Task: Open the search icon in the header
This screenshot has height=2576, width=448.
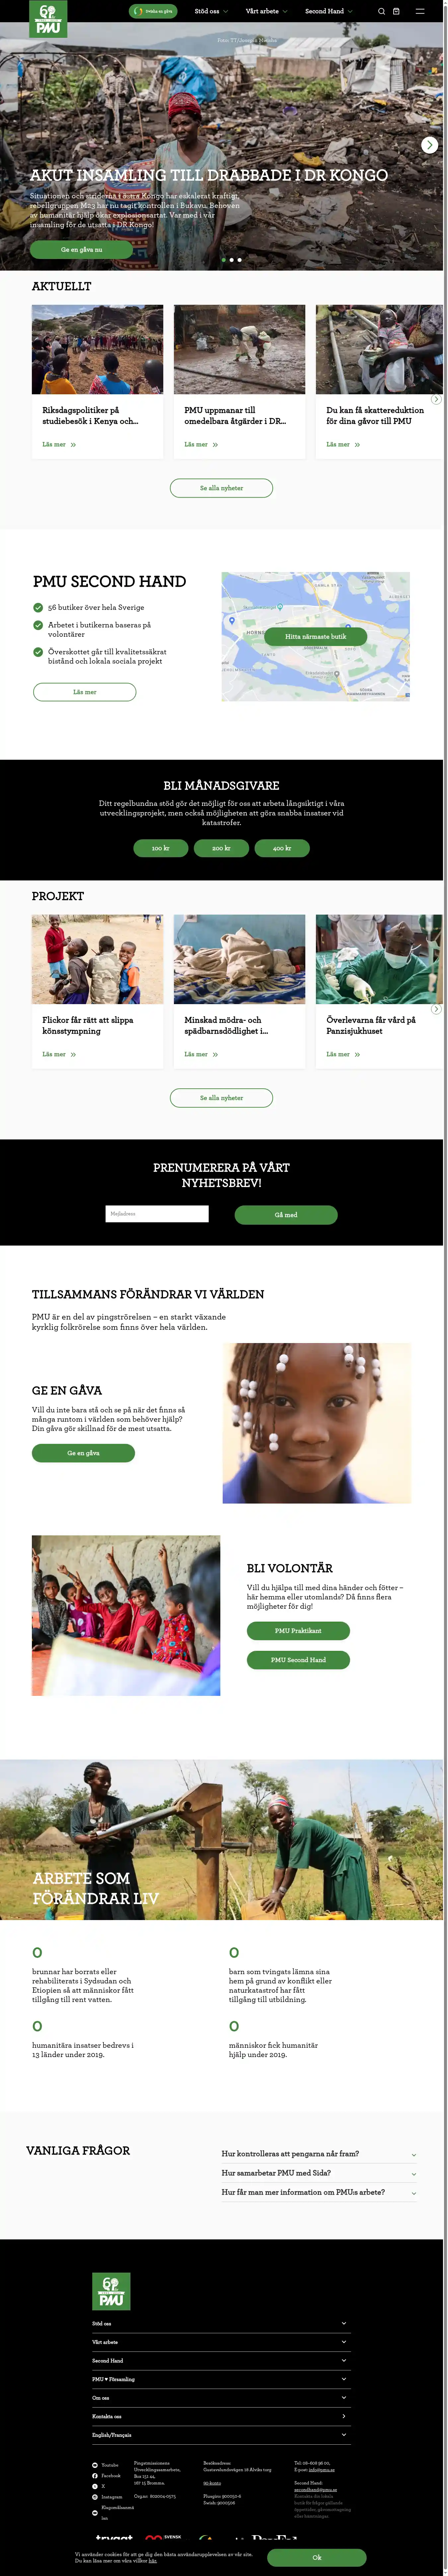Action: coord(381,11)
